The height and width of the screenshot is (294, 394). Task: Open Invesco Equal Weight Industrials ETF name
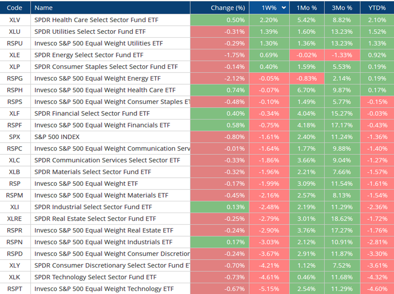coord(103,242)
